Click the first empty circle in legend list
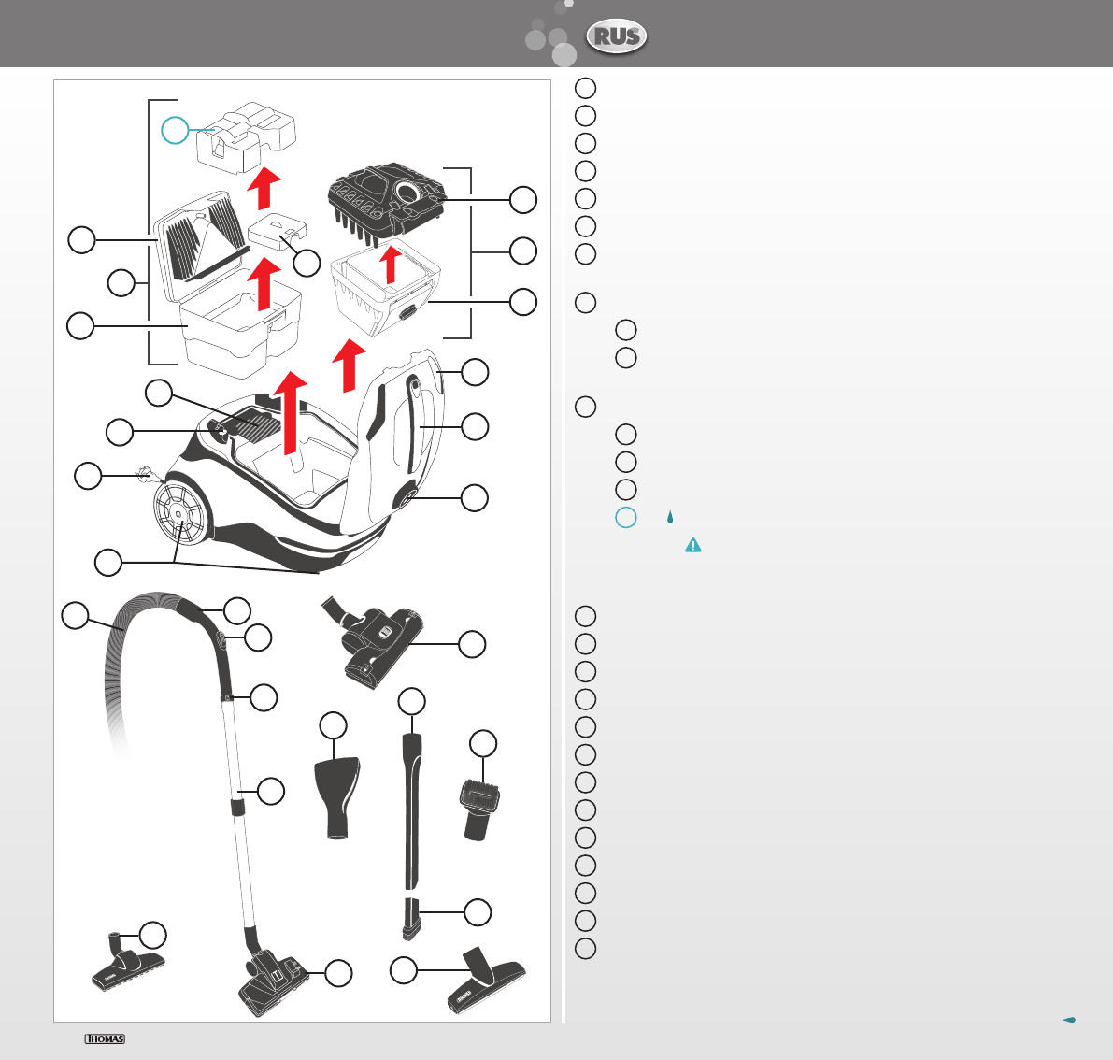Screen dimensions: 1113x1060 pos(585,88)
